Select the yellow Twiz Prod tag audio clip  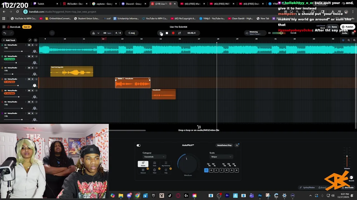tap(72, 71)
